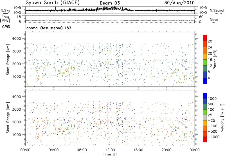
Task: Click the "-100" label on Velocity color bar
Action: point(213,126)
